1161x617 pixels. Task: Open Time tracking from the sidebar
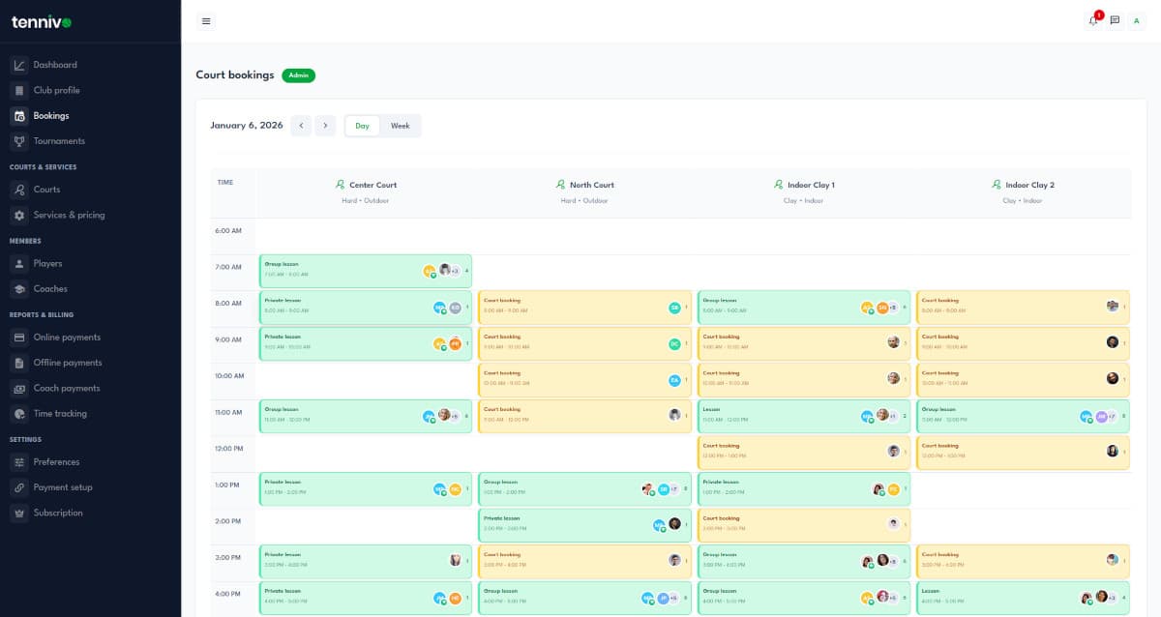60,412
